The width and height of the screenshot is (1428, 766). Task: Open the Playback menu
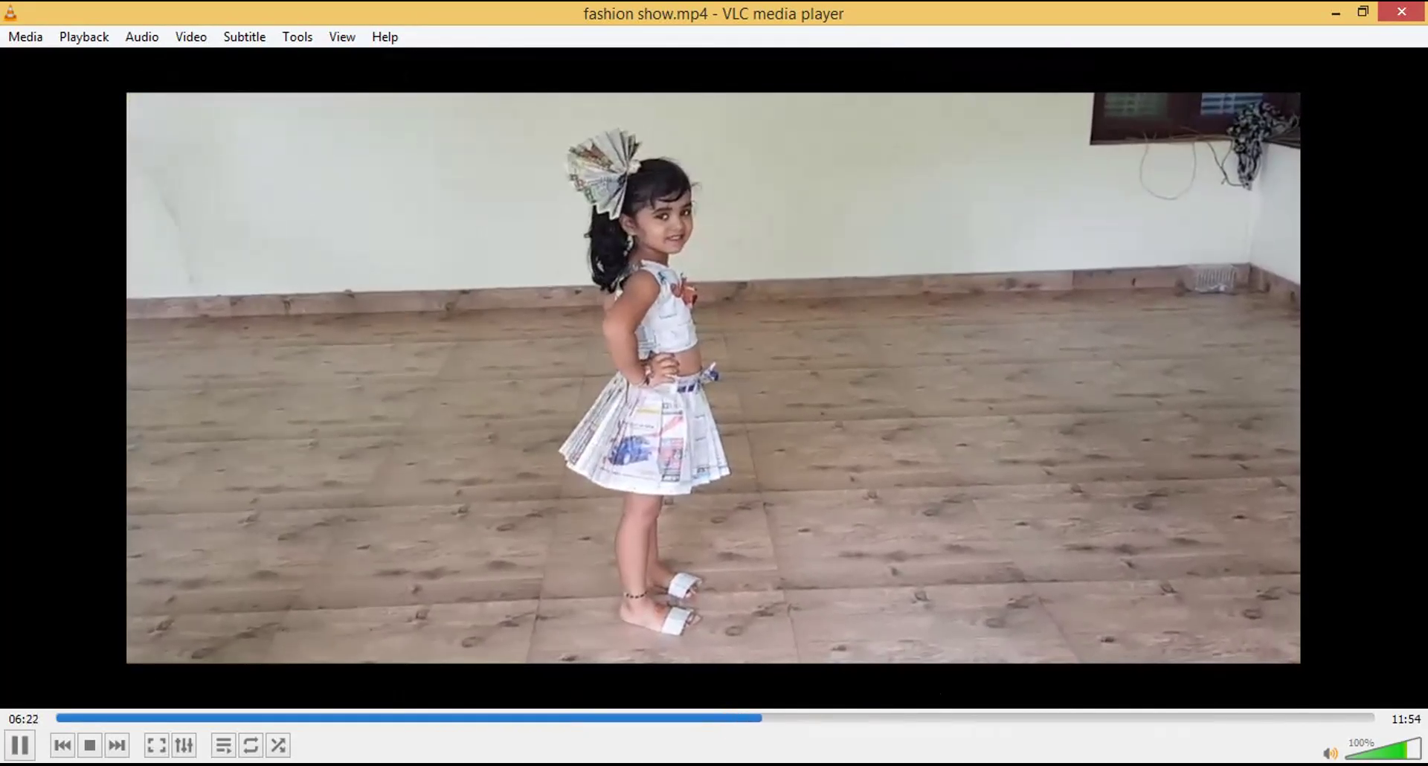click(84, 36)
